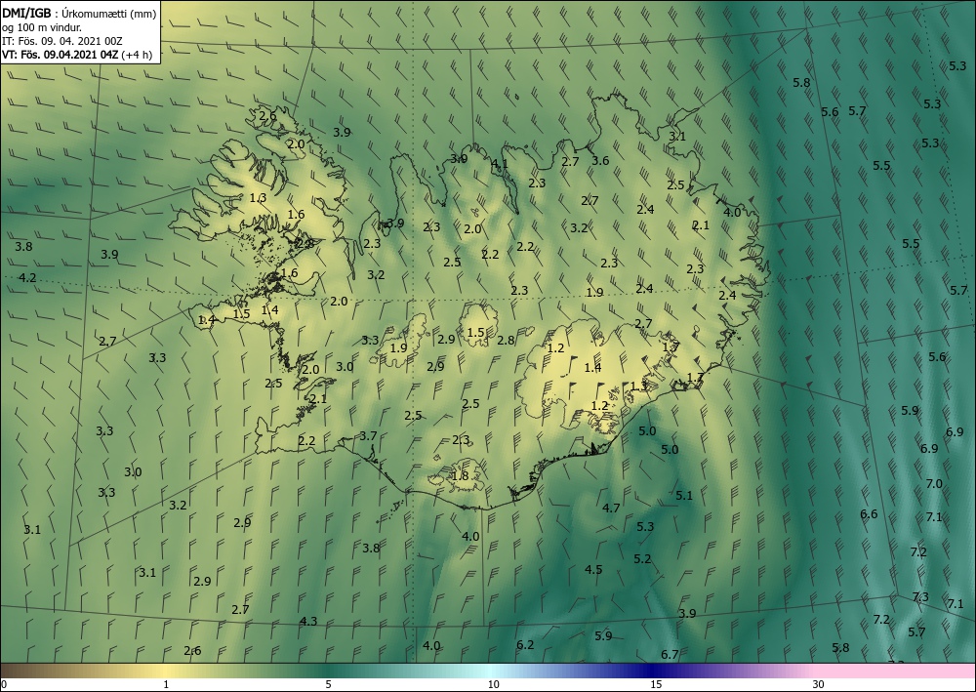Click the color scale tick label 5

coord(328,684)
